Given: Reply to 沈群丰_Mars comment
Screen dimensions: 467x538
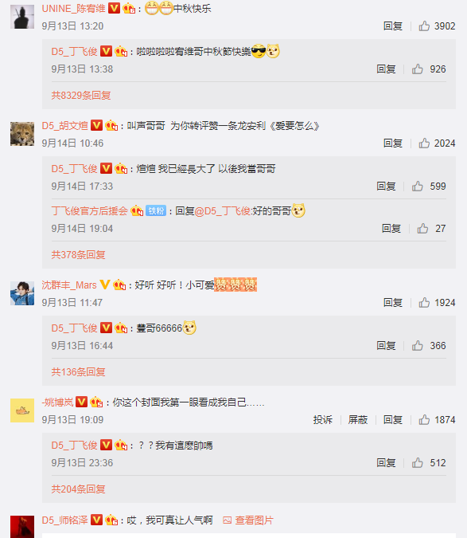Looking at the screenshot, I should coord(393,303).
